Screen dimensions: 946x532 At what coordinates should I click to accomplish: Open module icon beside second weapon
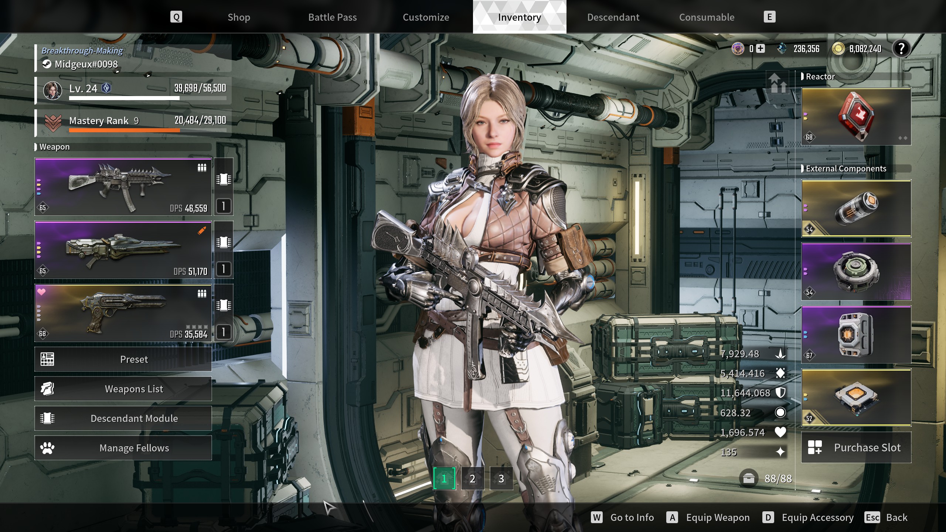[224, 242]
